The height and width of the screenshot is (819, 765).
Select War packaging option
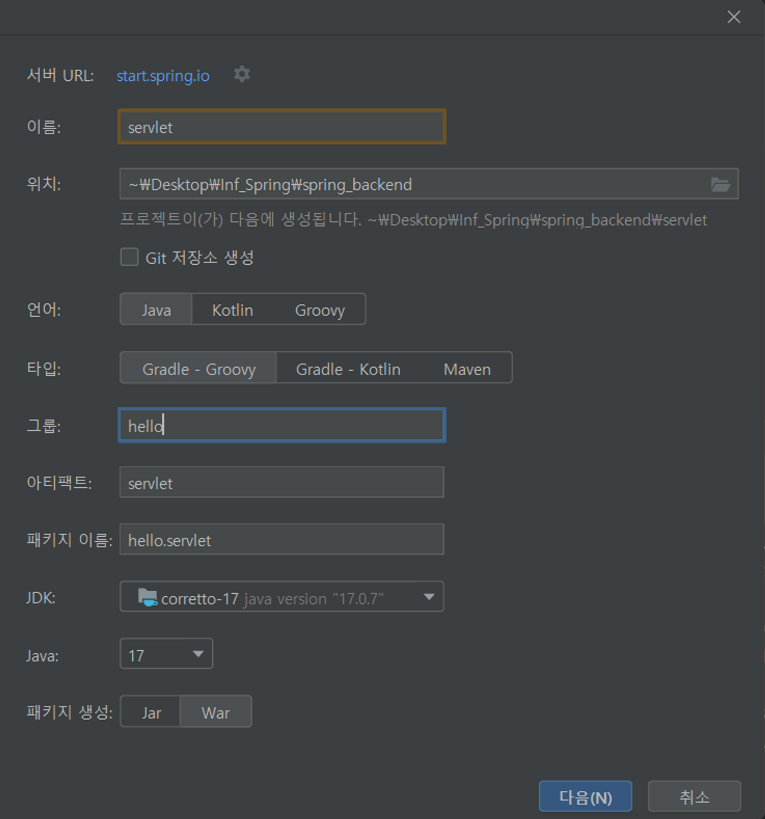click(215, 712)
